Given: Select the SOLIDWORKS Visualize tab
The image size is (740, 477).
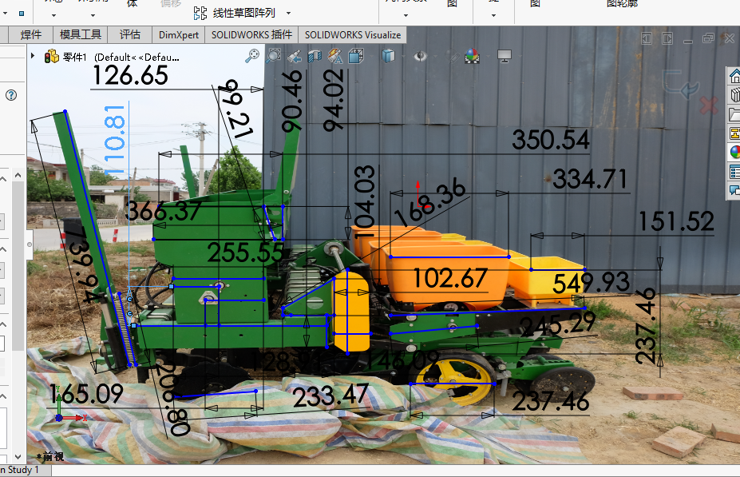Looking at the screenshot, I should tap(353, 35).
